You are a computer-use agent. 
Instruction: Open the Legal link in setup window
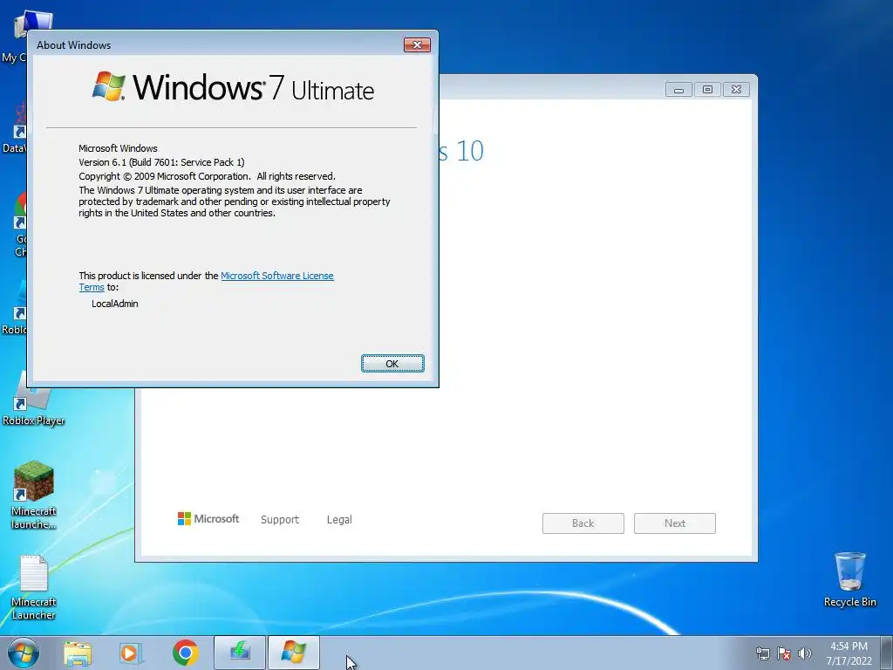pyautogui.click(x=339, y=520)
